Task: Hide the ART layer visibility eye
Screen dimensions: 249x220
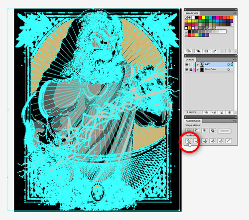Action: (x=187, y=64)
